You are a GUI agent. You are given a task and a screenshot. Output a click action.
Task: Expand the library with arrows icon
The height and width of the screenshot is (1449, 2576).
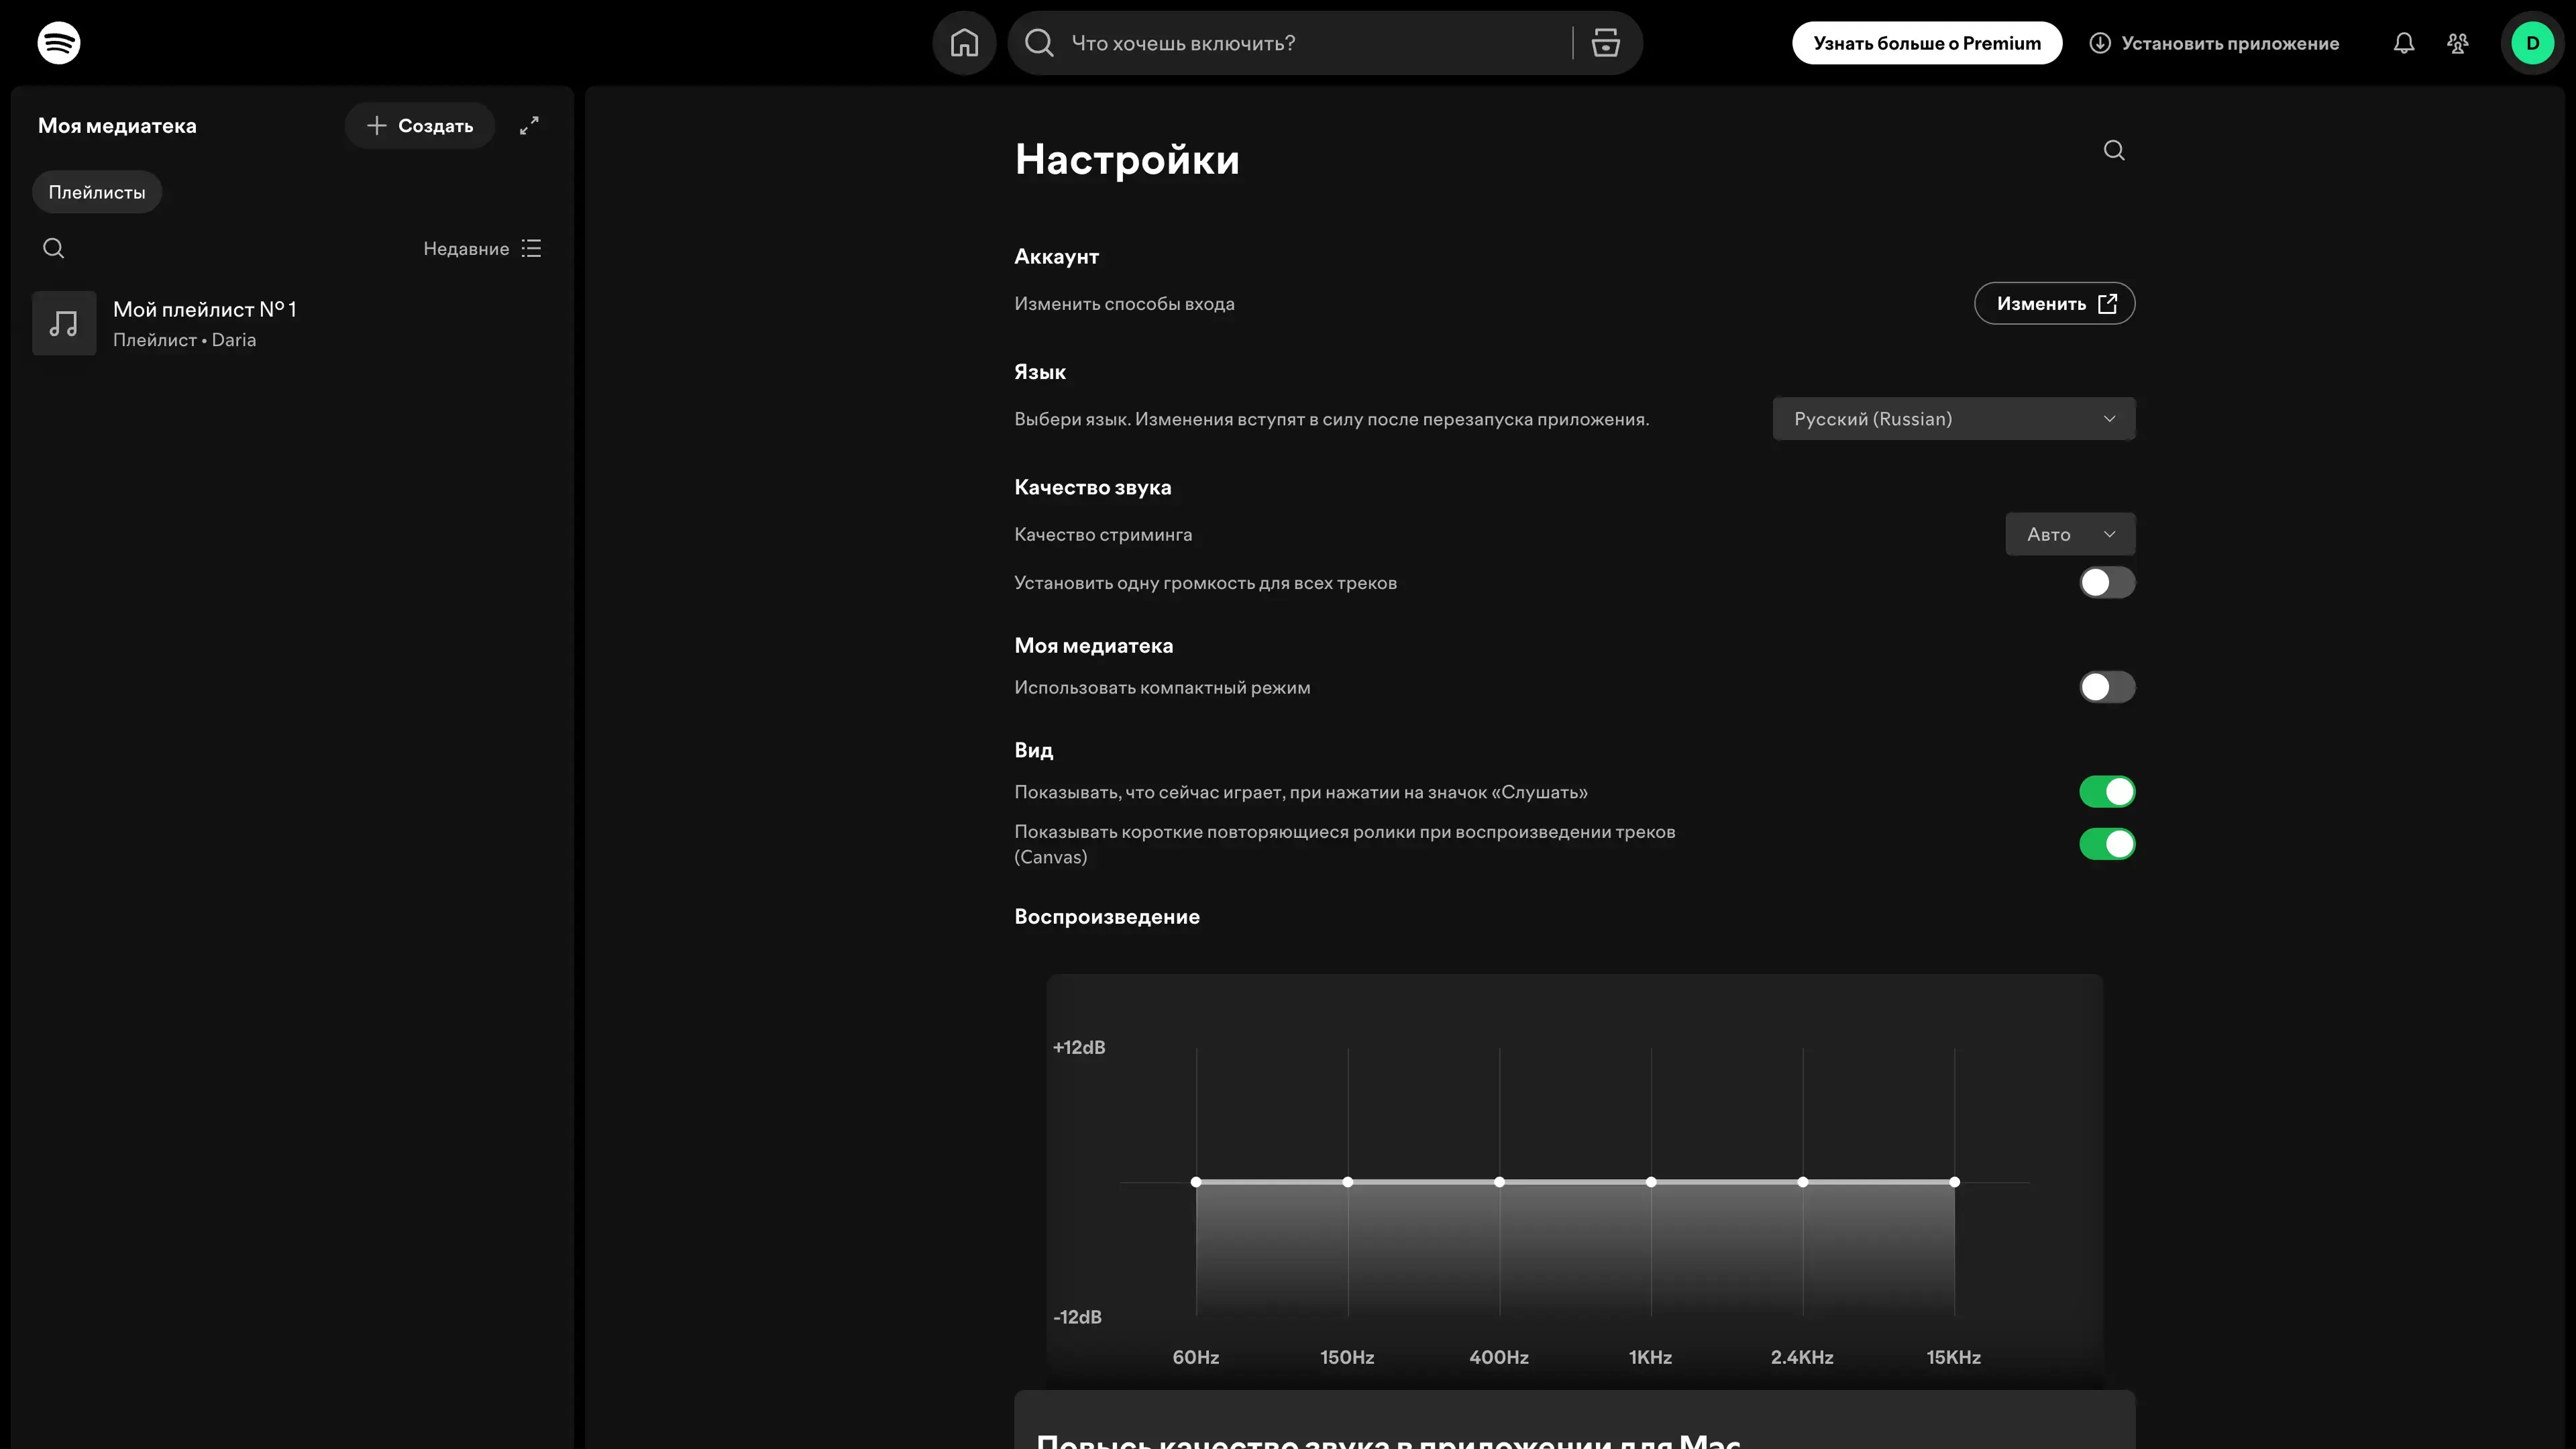[529, 126]
